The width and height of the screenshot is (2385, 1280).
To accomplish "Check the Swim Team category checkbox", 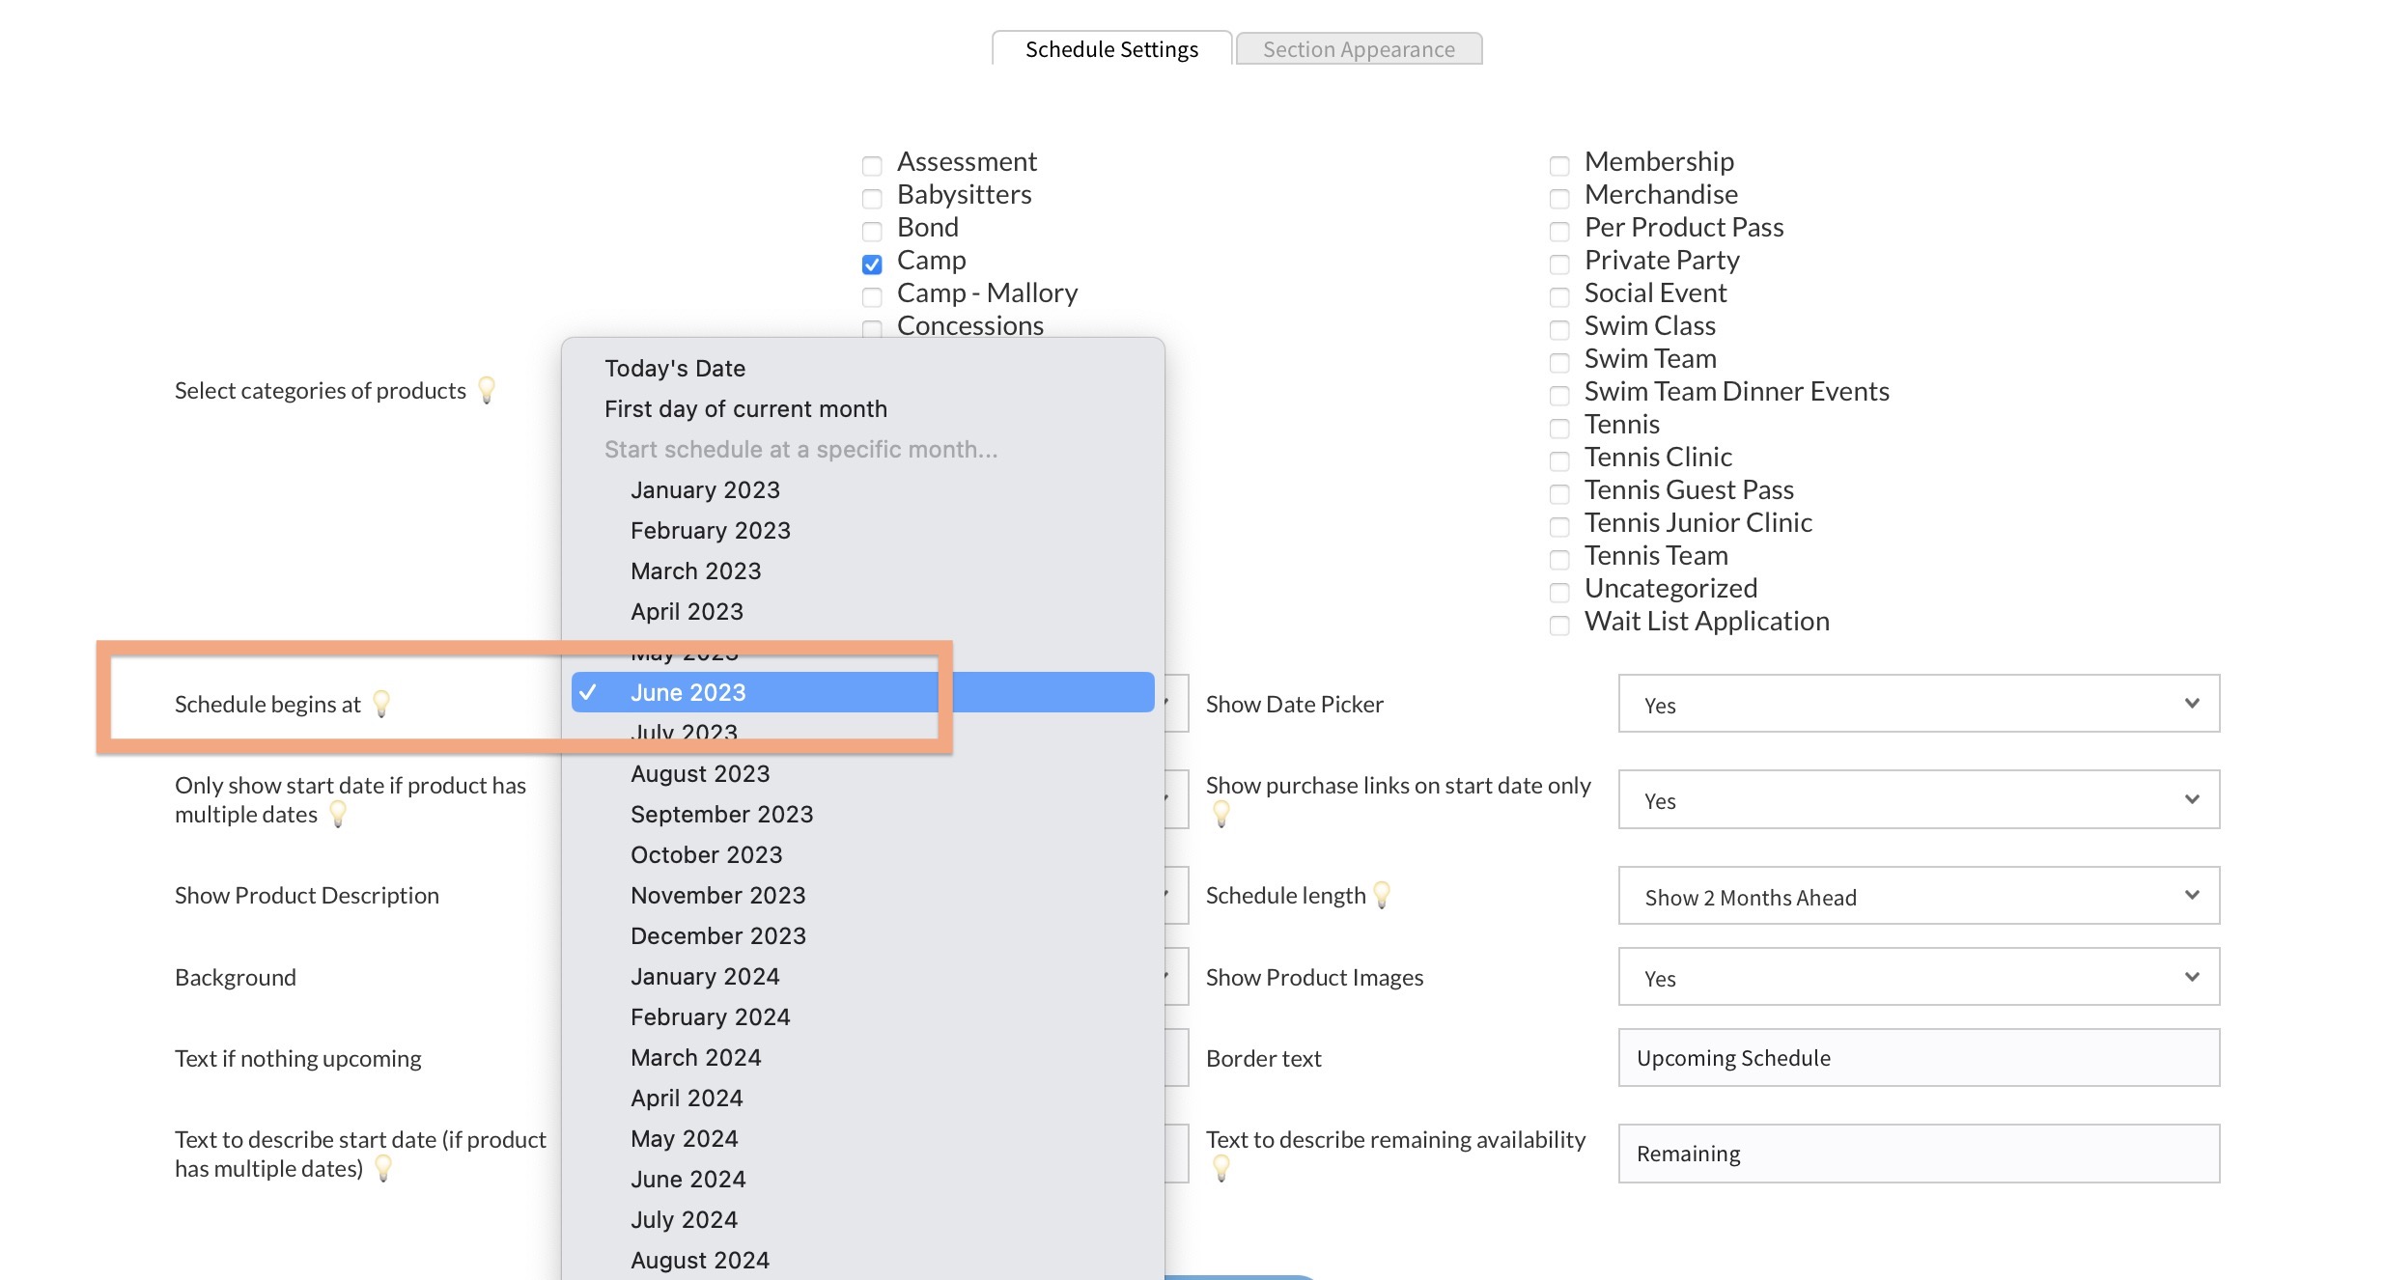I will click(1558, 362).
